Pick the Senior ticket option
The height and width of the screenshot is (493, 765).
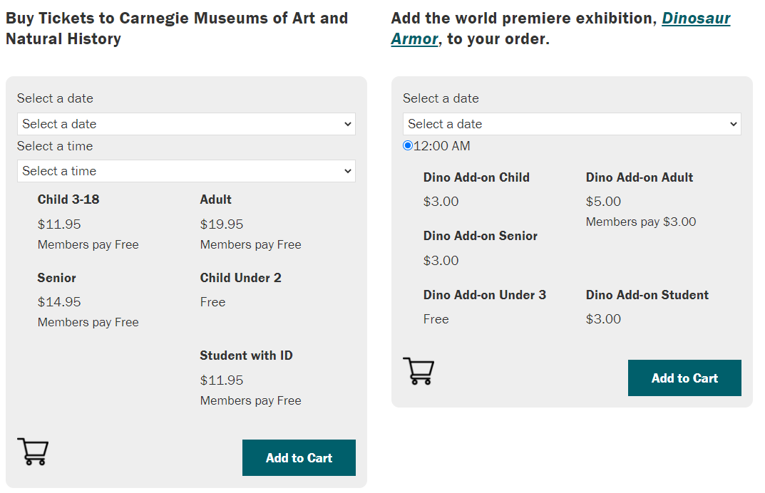coord(56,278)
